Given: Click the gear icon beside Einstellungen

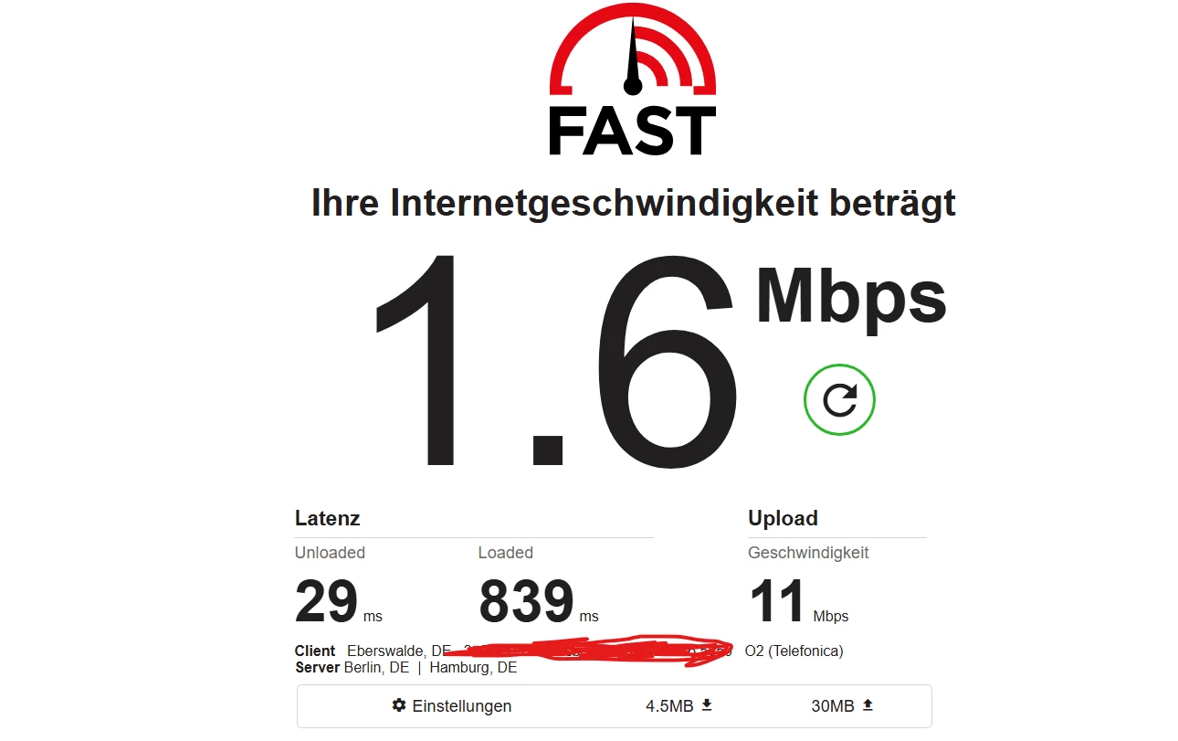Looking at the screenshot, I should [x=398, y=705].
